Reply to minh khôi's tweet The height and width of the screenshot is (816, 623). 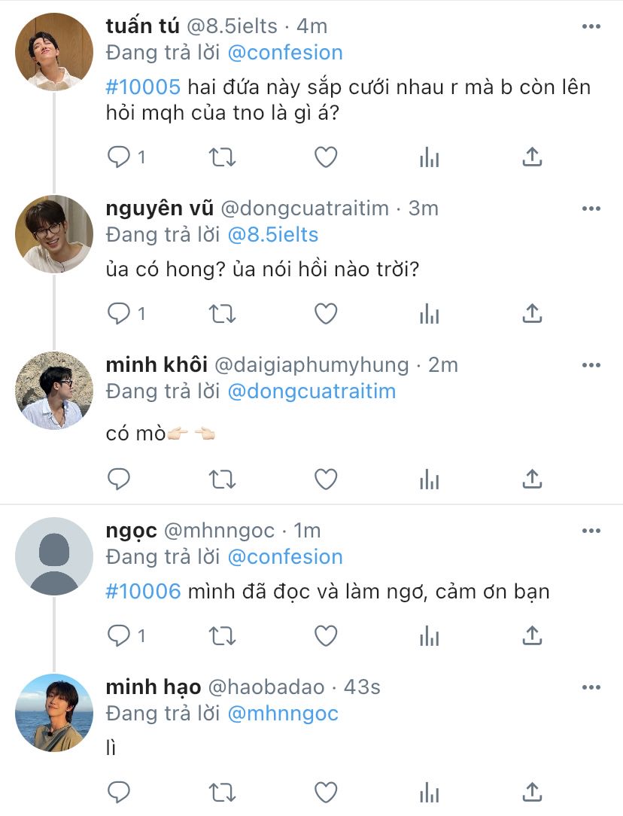120,479
